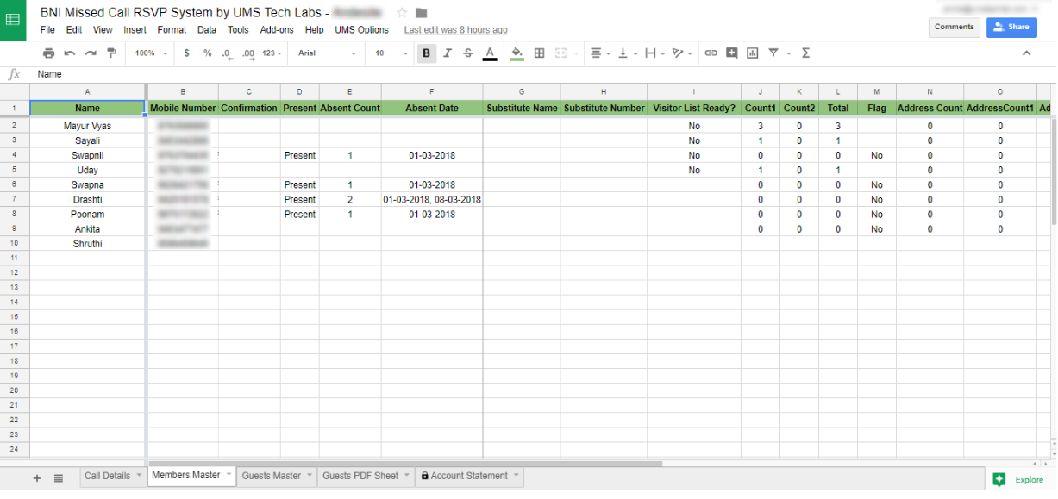Open horizontal align options

(598, 53)
